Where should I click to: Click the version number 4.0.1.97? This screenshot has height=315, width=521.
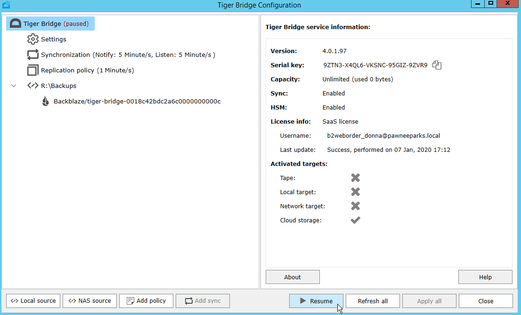pyautogui.click(x=334, y=51)
